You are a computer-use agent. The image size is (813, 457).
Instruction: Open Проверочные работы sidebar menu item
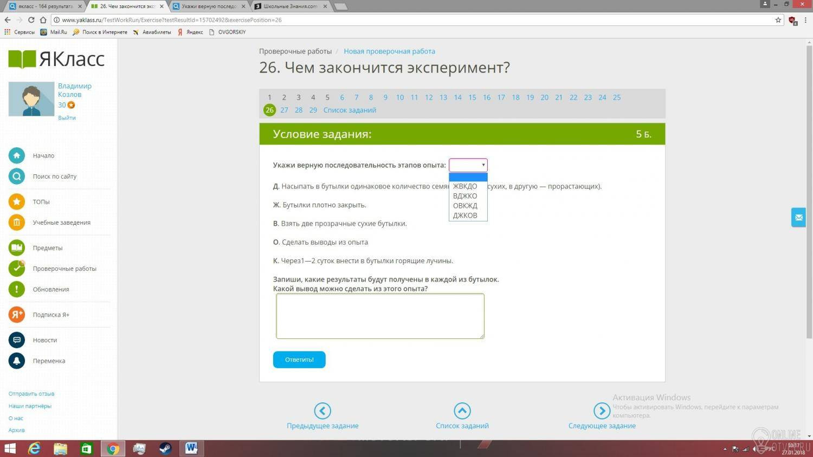point(64,269)
